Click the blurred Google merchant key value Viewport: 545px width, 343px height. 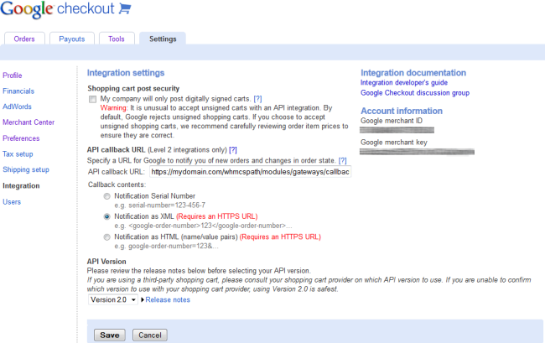(417, 152)
